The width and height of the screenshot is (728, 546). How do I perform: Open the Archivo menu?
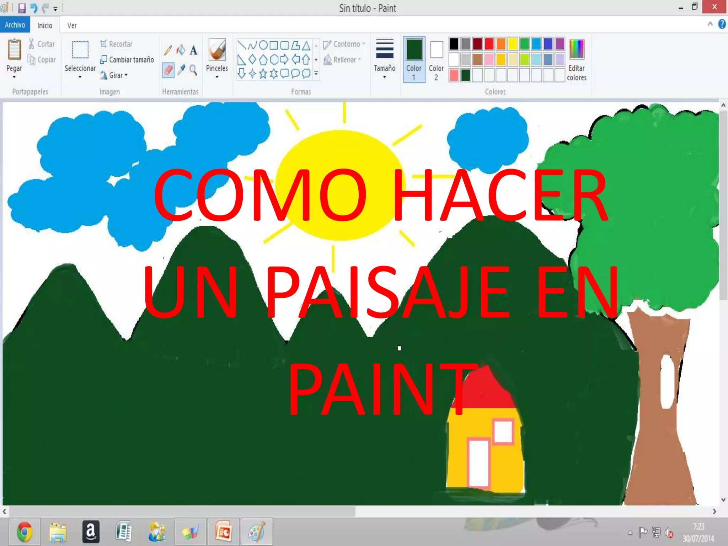click(x=15, y=25)
